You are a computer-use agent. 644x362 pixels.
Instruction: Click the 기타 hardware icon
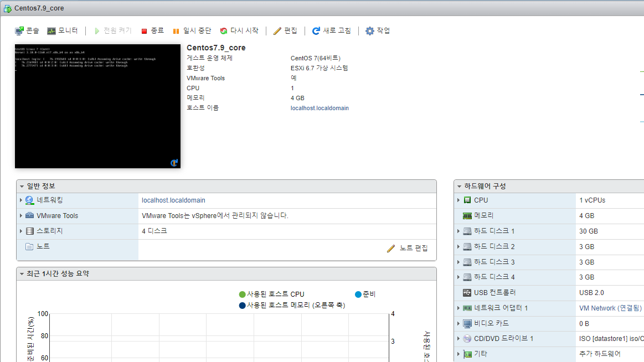(x=467, y=354)
